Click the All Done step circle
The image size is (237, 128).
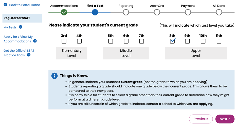219,12
